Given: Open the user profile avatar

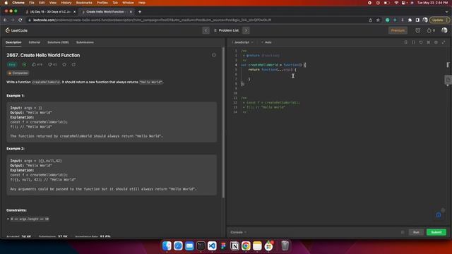Looking at the screenshot, I should click(x=444, y=30).
